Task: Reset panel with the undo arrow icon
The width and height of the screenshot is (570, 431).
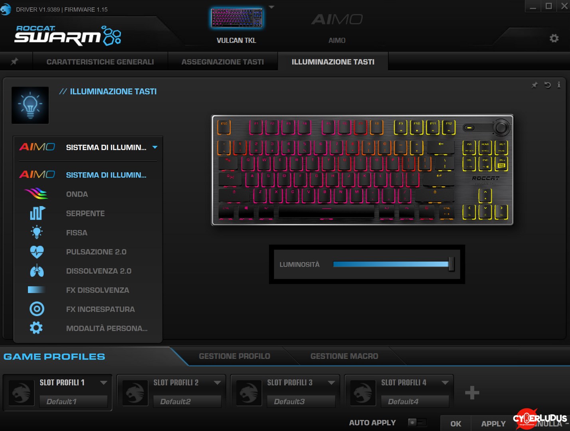Action: tap(547, 85)
